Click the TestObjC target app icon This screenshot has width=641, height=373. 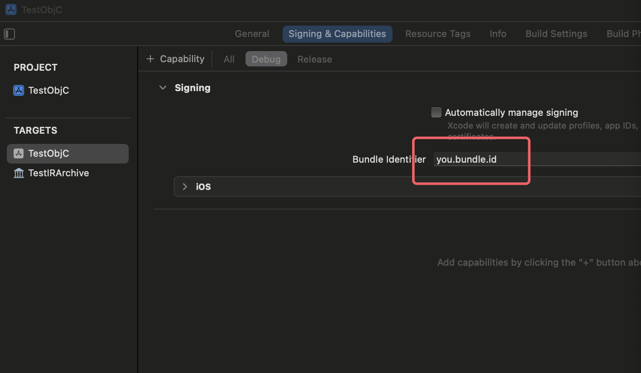19,153
